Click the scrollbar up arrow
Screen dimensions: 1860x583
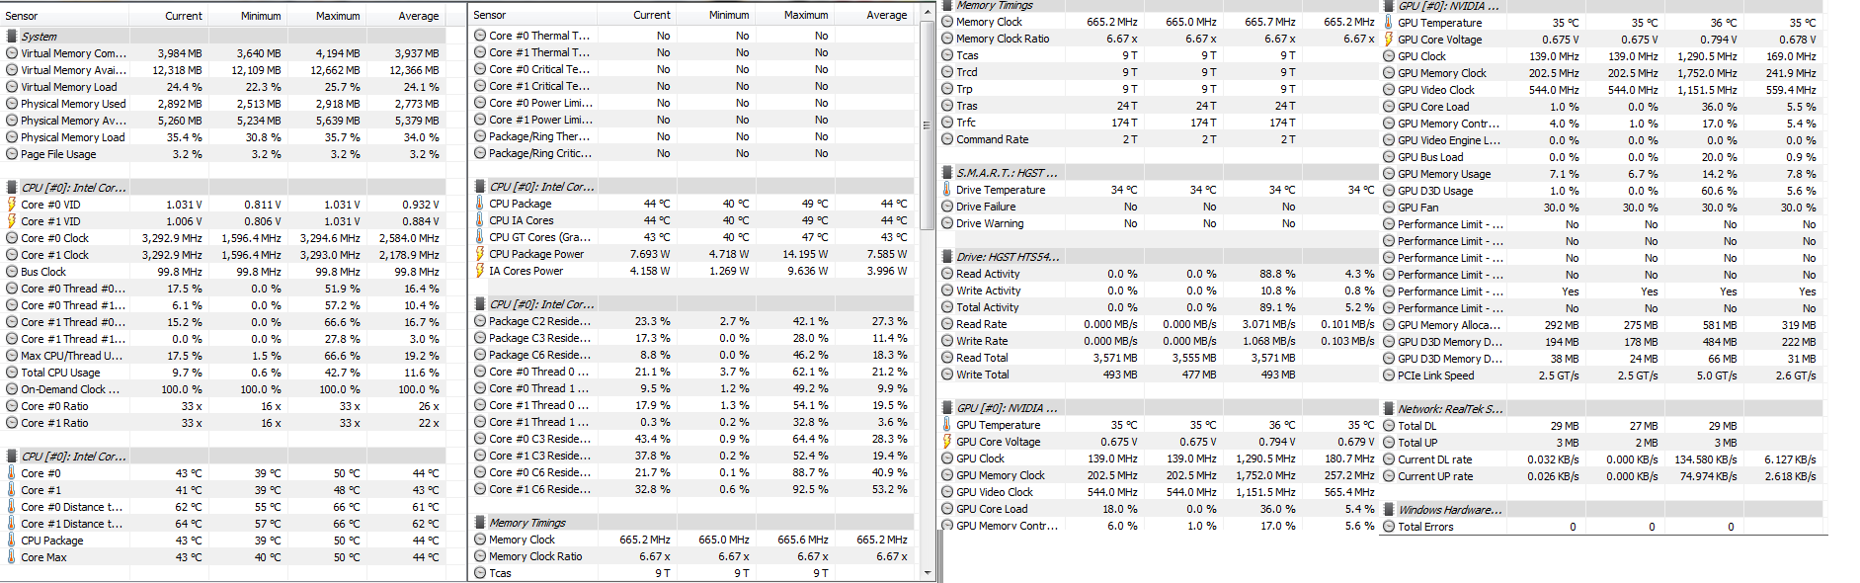(927, 12)
